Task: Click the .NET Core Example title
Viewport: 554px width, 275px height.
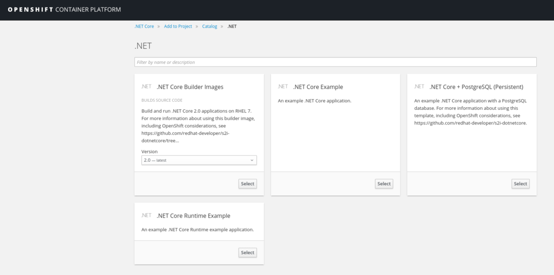Action: [x=318, y=87]
